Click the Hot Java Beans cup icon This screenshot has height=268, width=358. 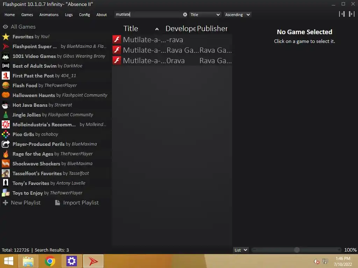tap(6, 105)
